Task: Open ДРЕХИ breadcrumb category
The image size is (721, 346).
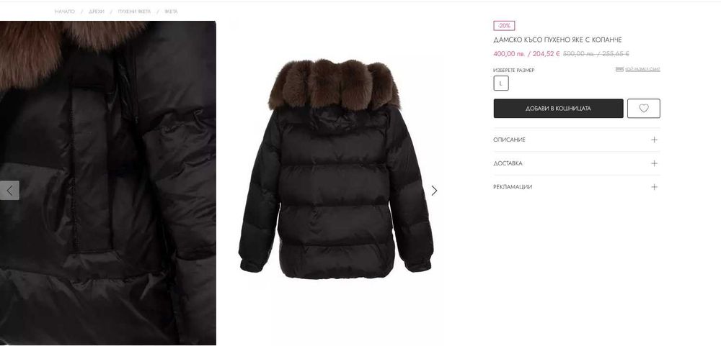Action: (97, 12)
